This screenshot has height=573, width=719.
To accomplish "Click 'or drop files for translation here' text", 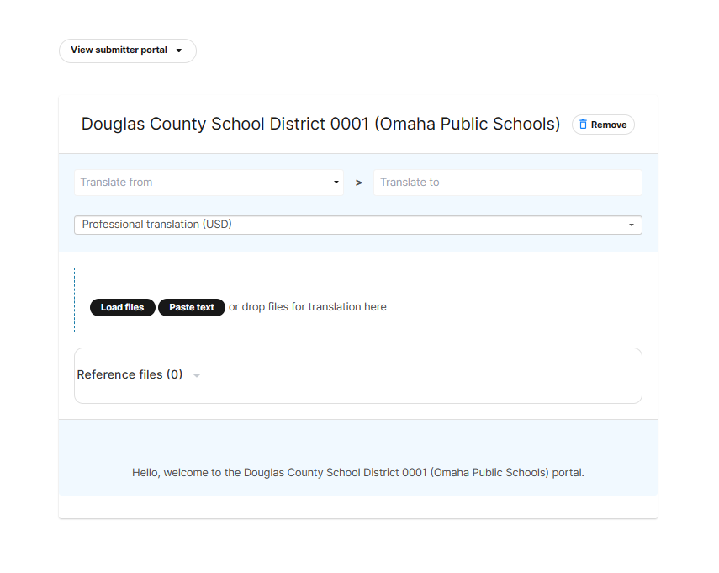I will coord(308,307).
